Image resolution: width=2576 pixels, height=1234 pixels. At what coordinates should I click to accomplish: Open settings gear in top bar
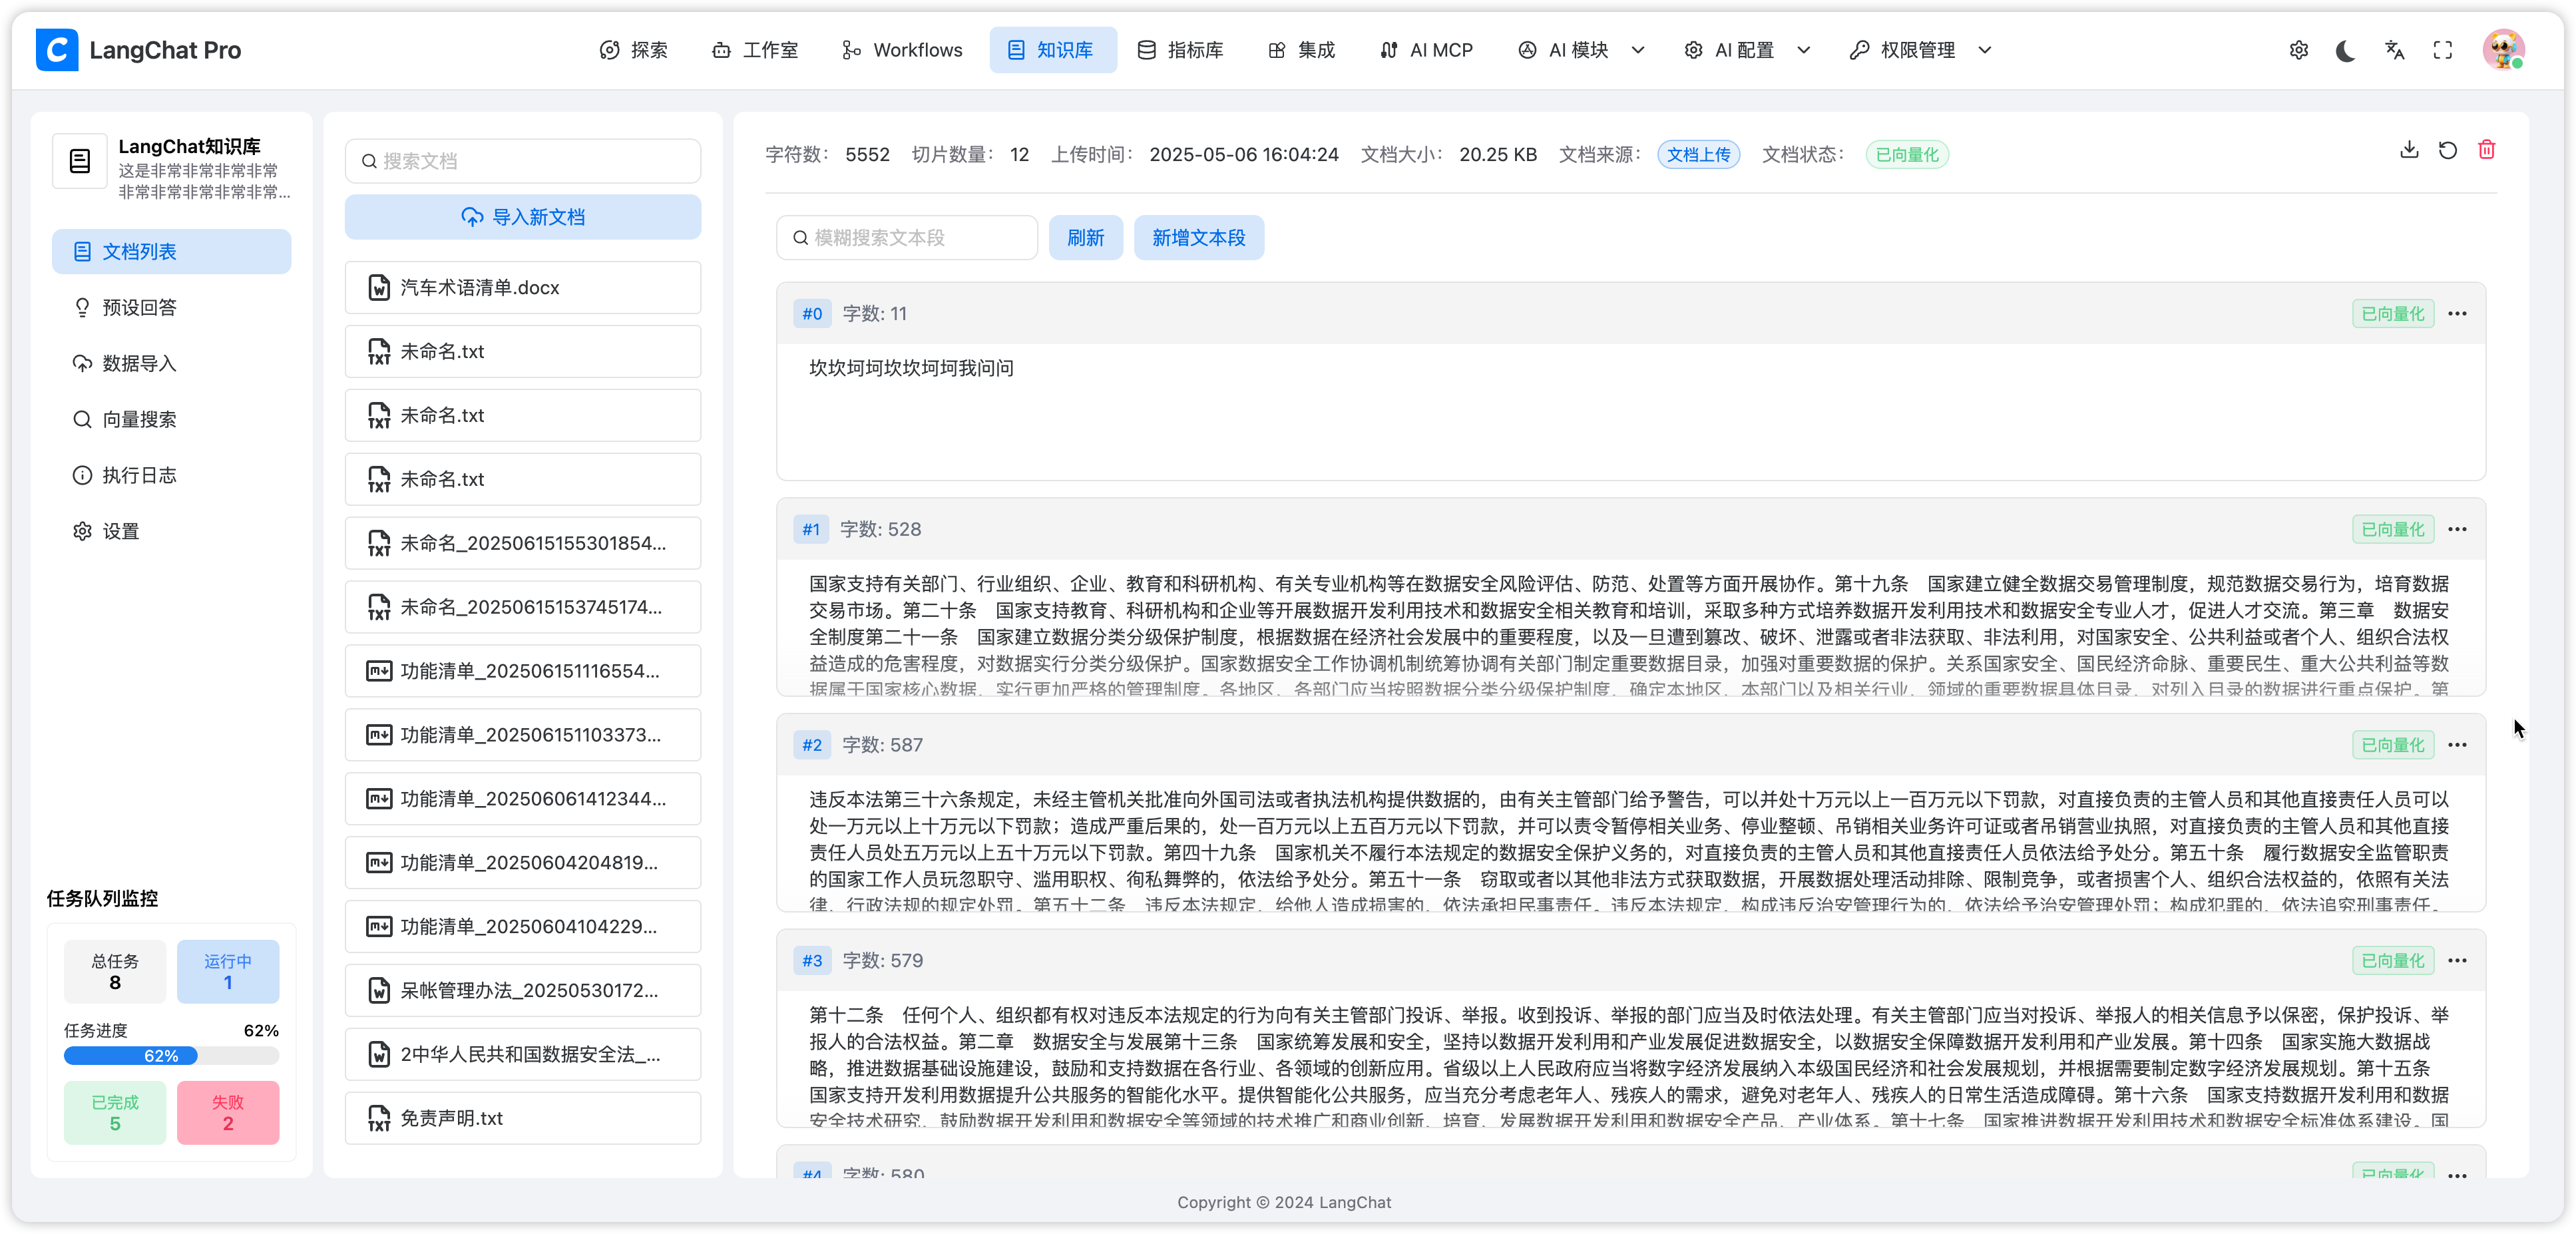2298,50
